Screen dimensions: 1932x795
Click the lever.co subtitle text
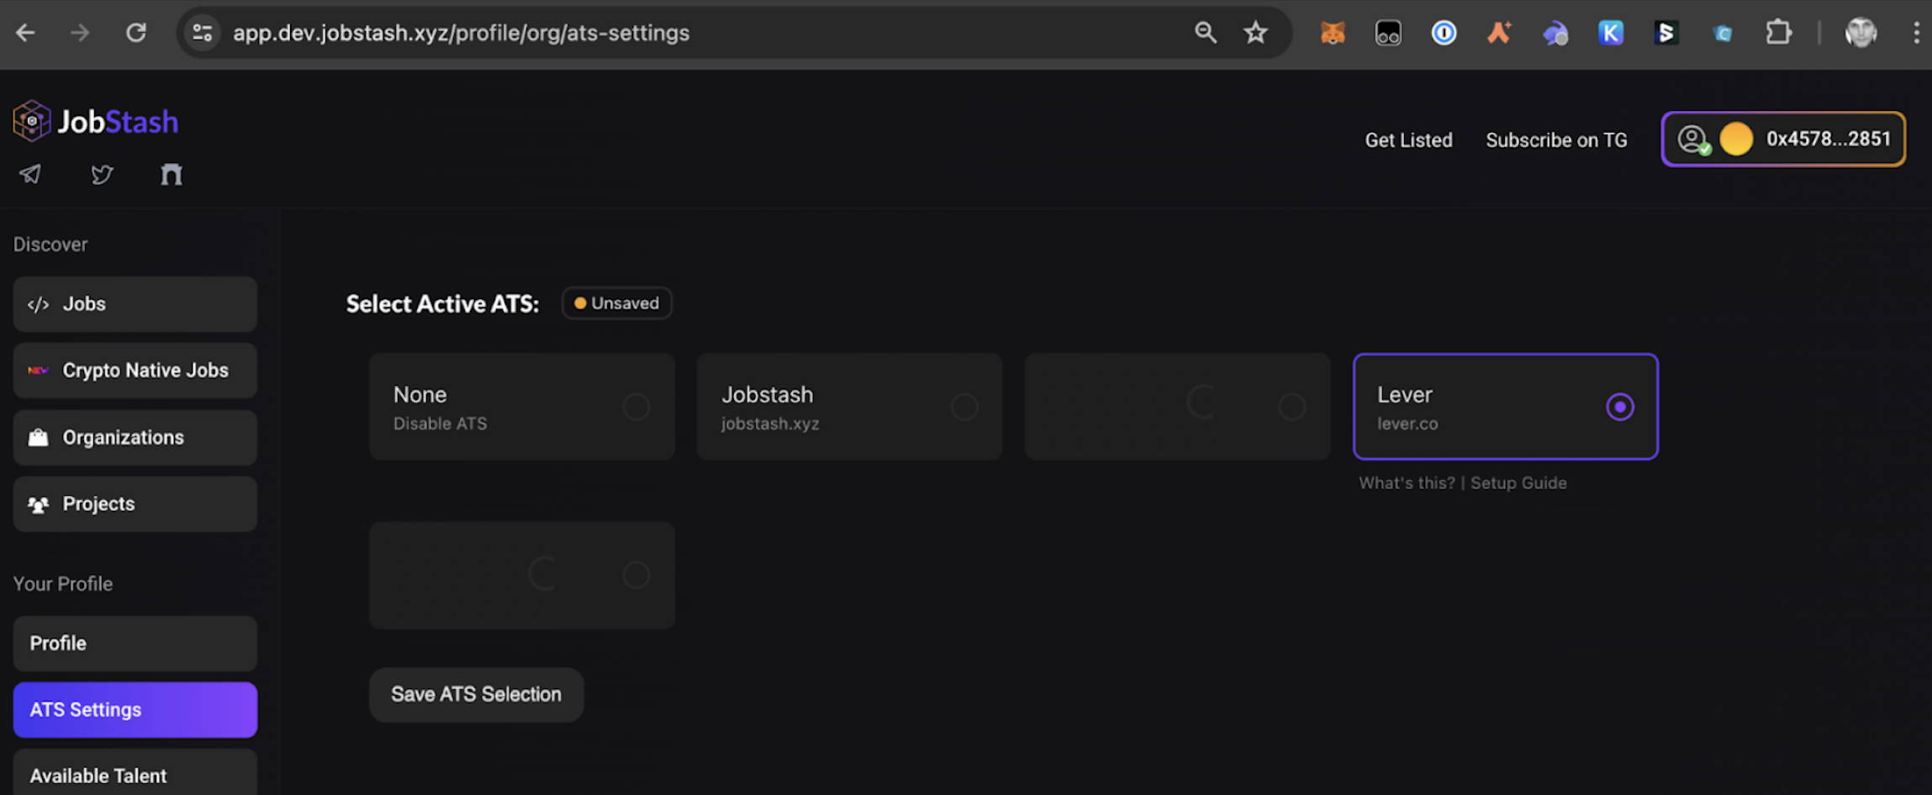pos(1407,424)
